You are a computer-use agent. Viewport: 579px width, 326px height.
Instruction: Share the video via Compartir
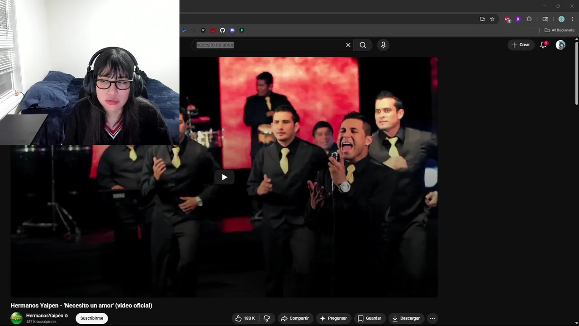click(x=295, y=318)
